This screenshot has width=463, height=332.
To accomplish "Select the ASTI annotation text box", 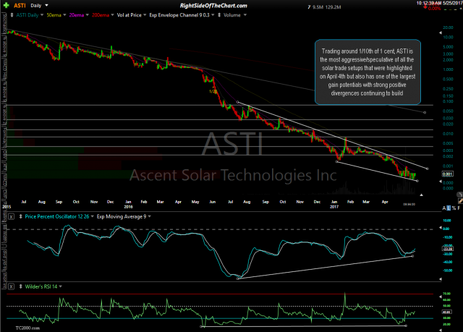I will (x=368, y=72).
